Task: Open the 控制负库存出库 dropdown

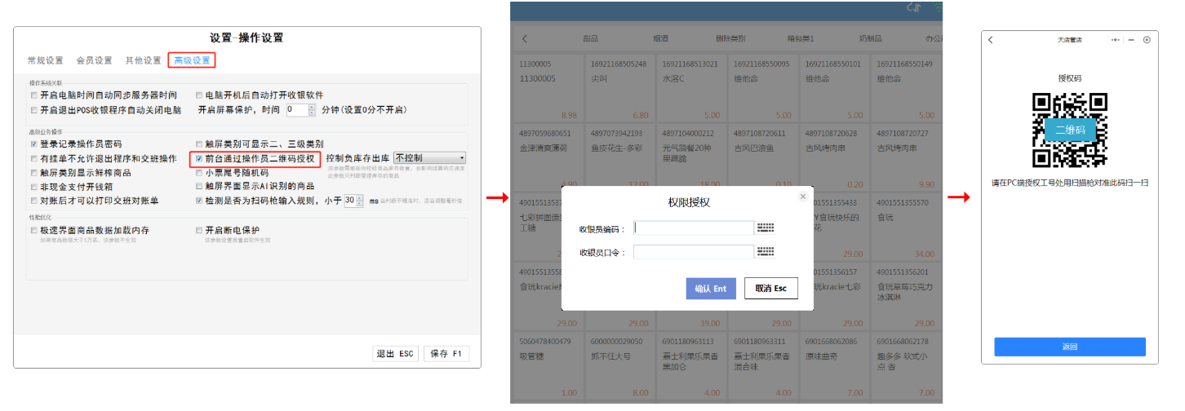Action: coord(429,157)
